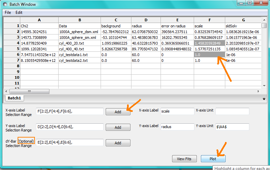
Task: Click Add for Y-axis selection range
Action: click(118, 127)
